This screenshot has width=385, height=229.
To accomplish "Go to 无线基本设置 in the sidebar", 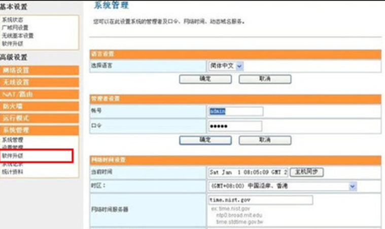I will click(17, 35).
